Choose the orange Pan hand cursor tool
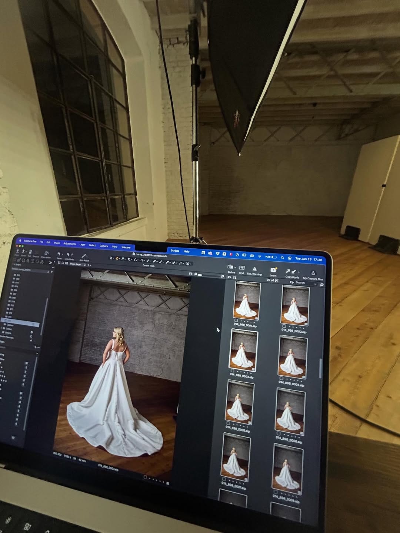 click(x=117, y=258)
